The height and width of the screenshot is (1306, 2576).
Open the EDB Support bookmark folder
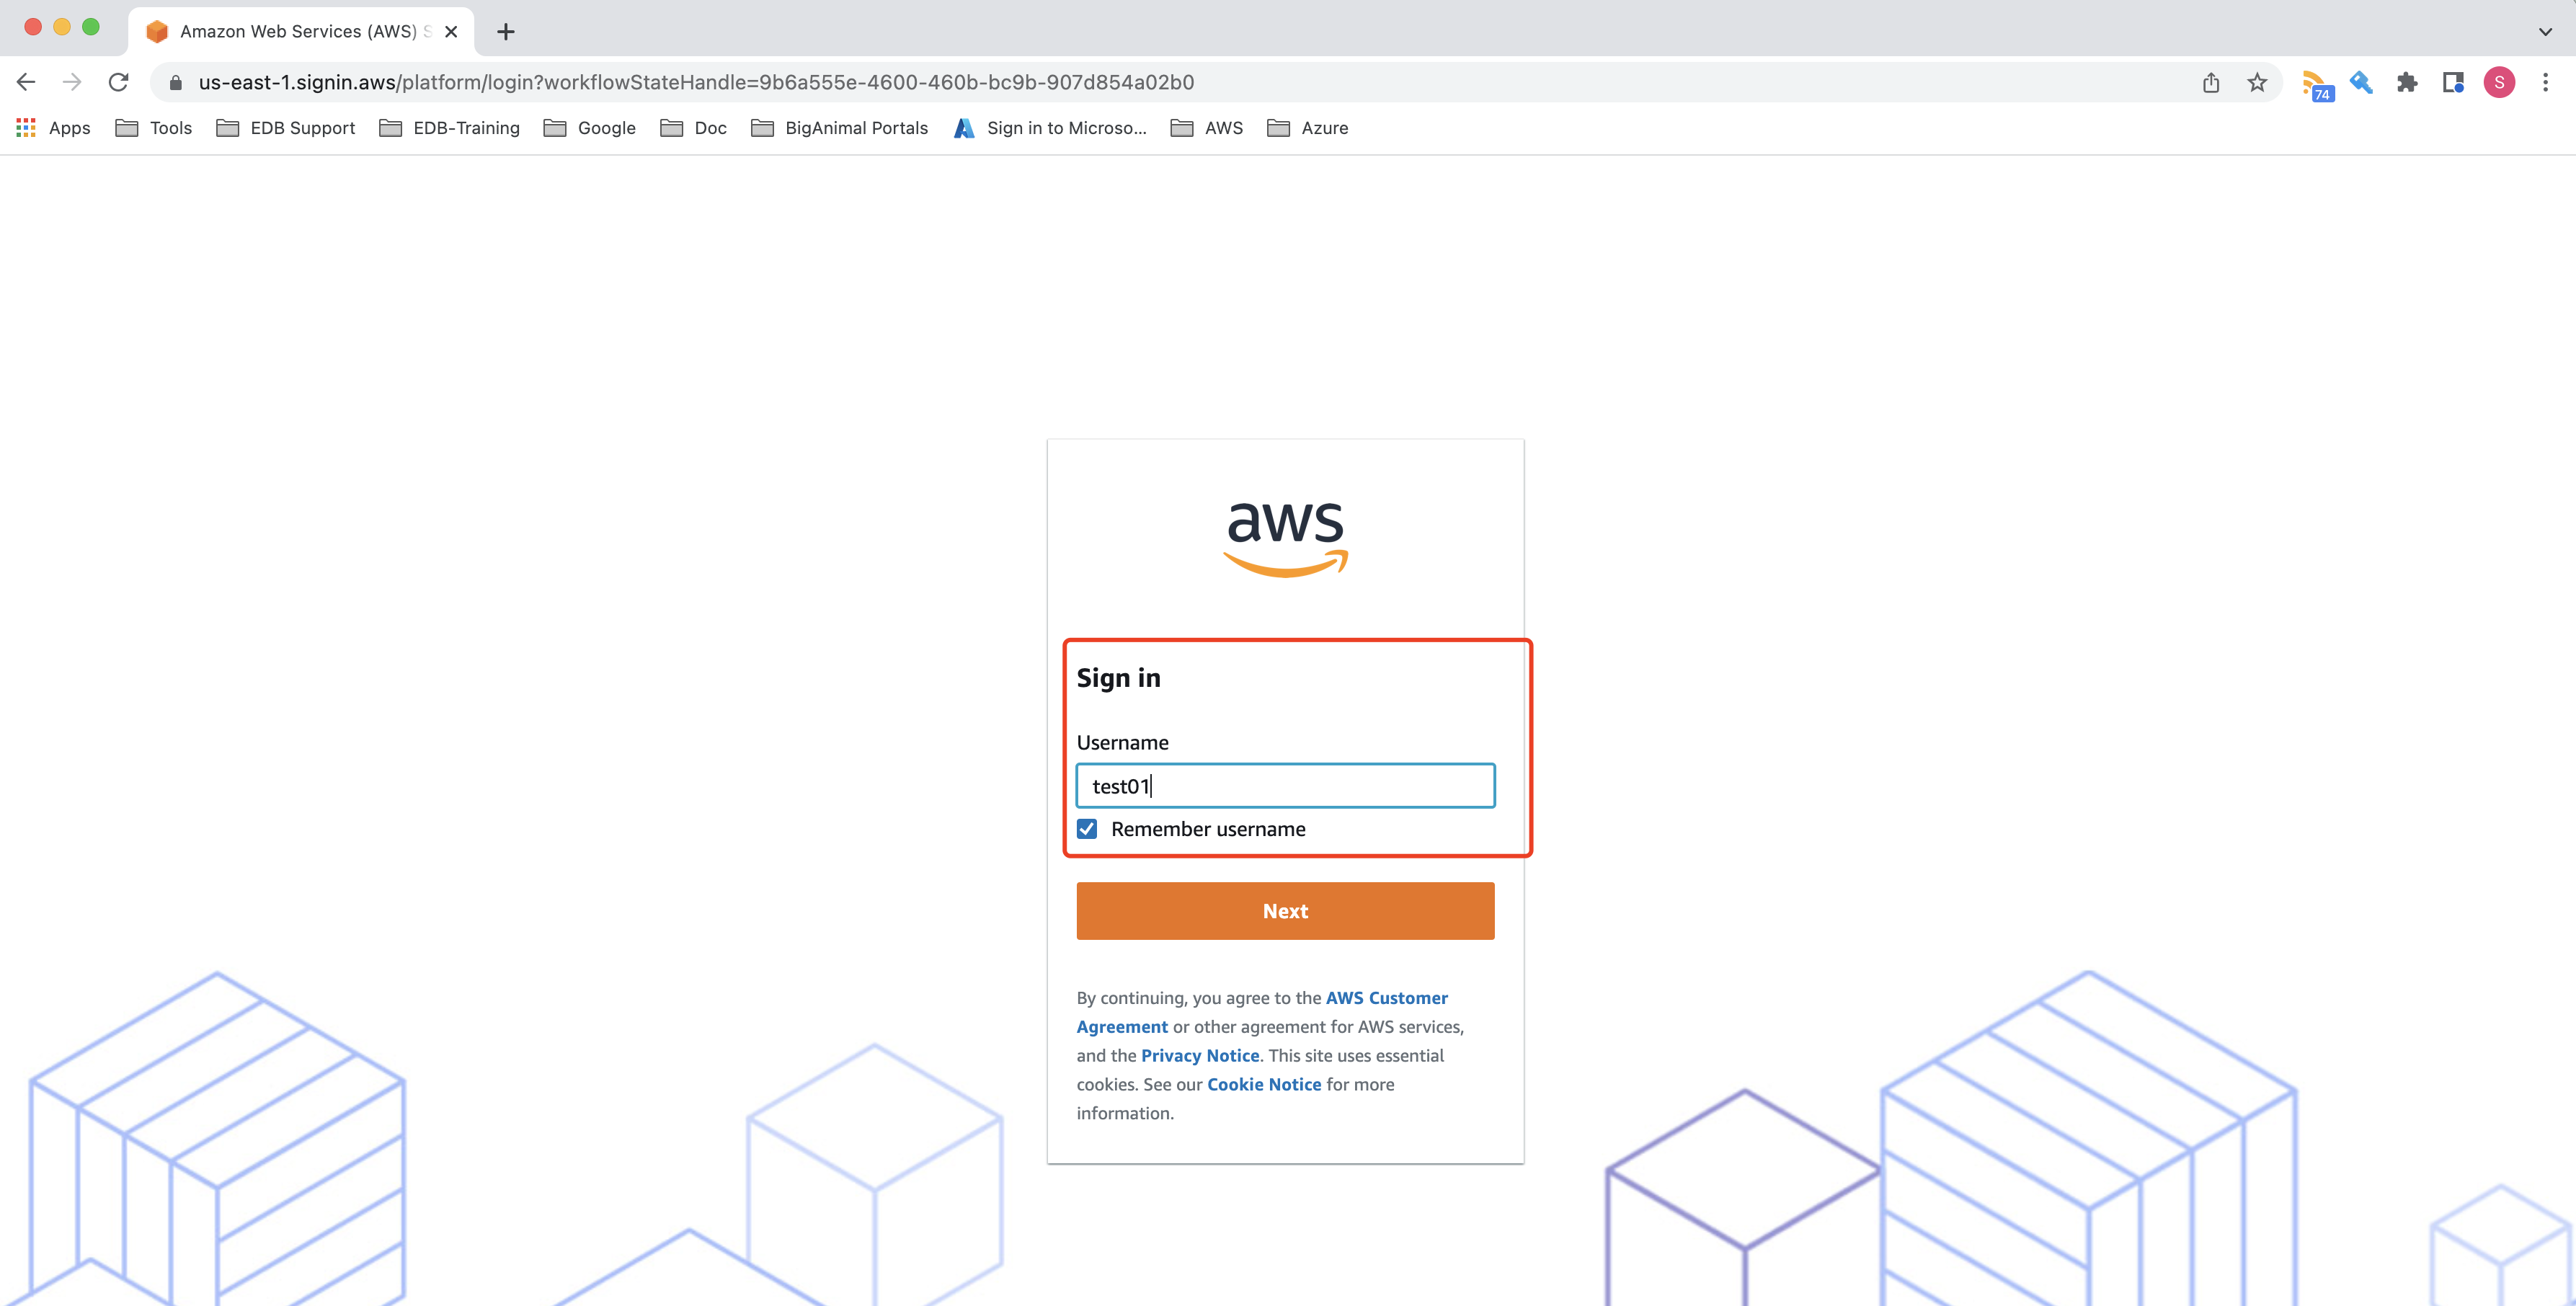click(x=286, y=128)
